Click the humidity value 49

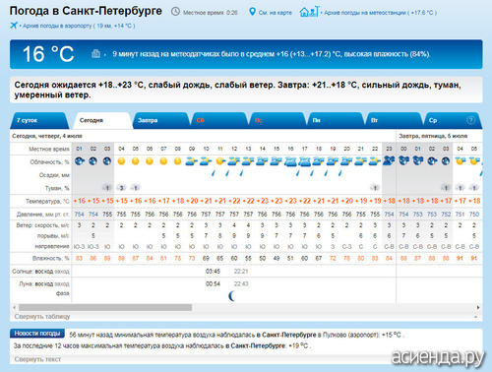(277, 259)
